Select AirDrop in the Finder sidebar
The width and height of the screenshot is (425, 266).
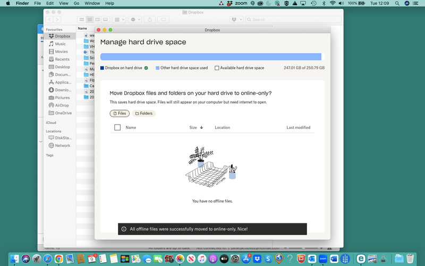(62, 105)
